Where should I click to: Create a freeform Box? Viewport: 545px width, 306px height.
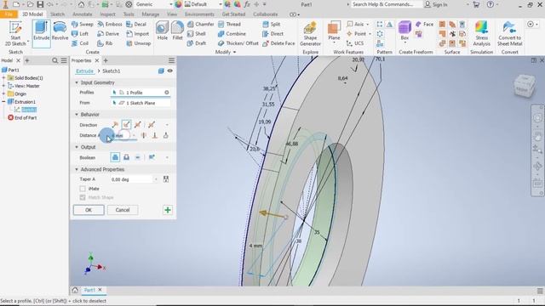pos(404,31)
